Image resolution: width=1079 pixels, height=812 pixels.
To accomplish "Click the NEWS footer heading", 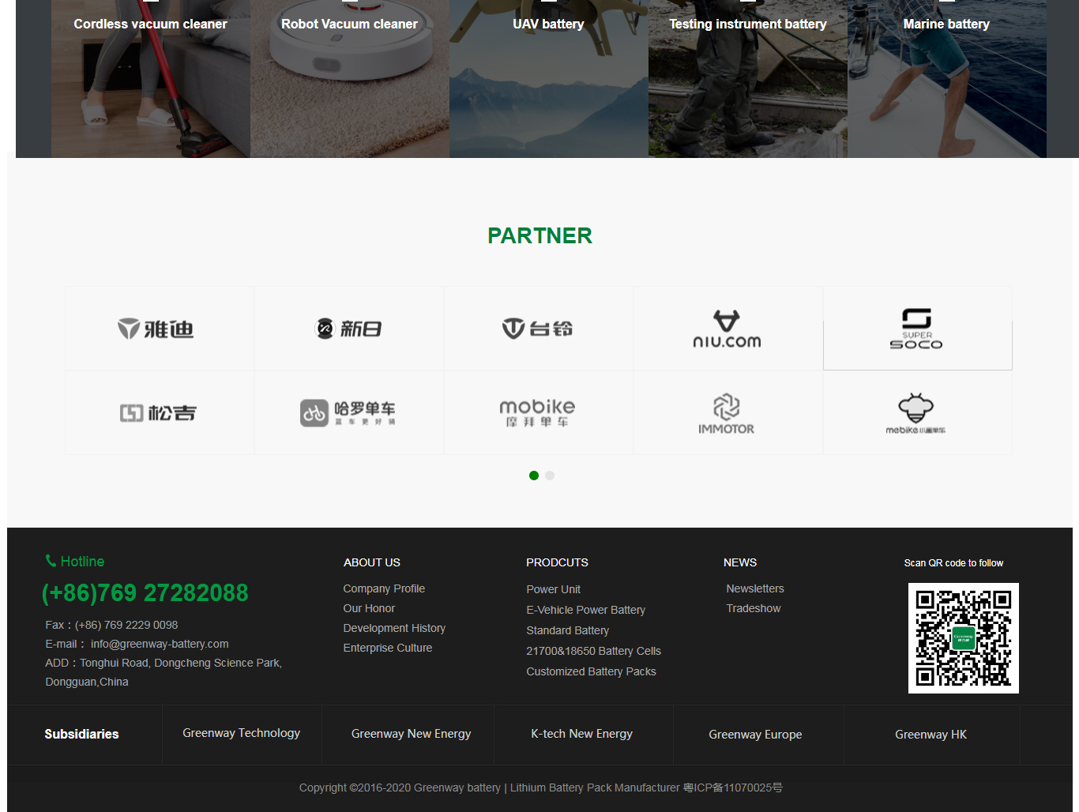I will 740,562.
